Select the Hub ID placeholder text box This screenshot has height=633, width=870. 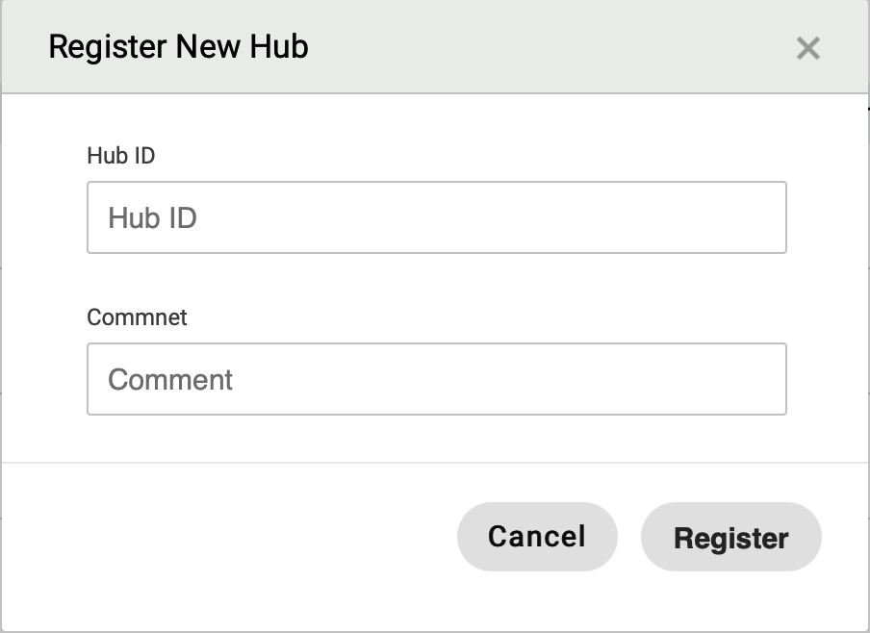[436, 217]
